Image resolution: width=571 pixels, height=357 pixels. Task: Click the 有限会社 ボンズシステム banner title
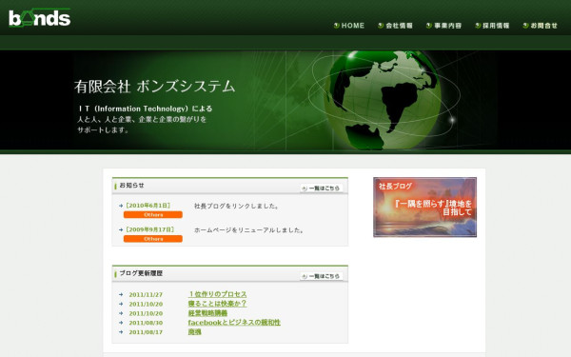tap(155, 87)
